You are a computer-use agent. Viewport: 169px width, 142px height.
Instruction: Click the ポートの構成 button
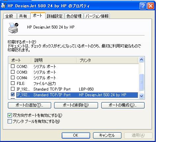(123, 105)
